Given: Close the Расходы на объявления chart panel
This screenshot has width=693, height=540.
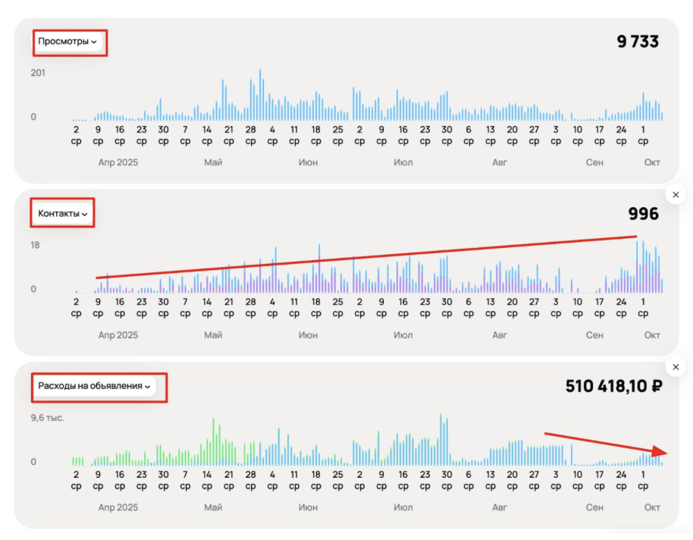Looking at the screenshot, I should tap(676, 367).
